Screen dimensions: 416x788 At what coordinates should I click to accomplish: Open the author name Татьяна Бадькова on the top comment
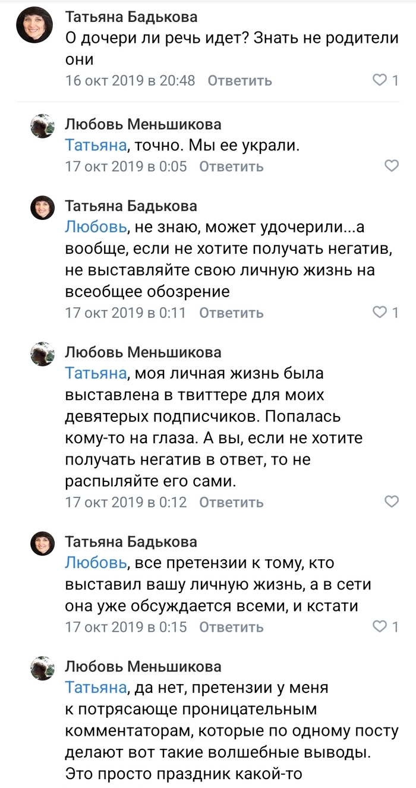point(131,17)
